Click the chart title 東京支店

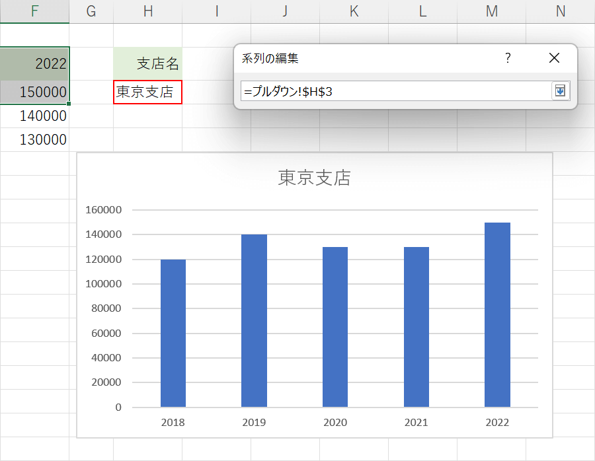314,178
